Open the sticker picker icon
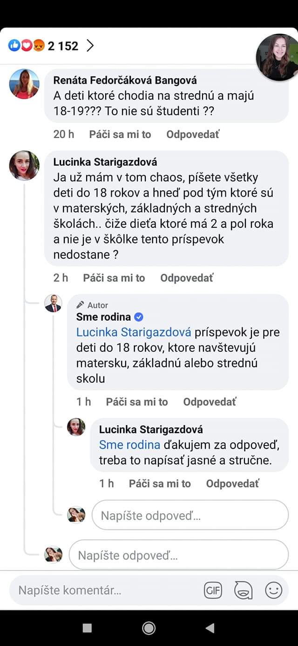This screenshot has width=298, height=646. 243,591
